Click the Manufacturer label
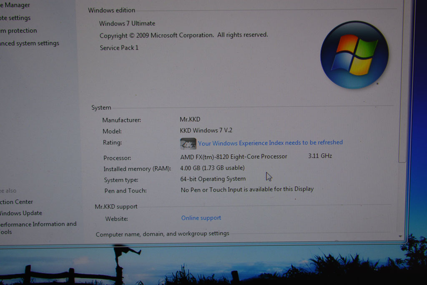 click(x=122, y=120)
